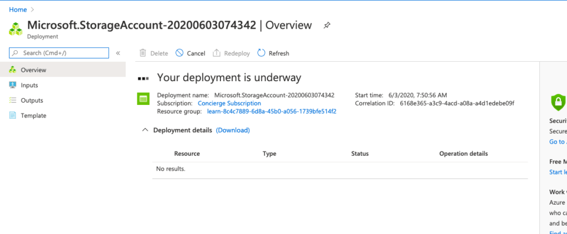Sort by the Status column header
This screenshot has width=567, height=234.
pyautogui.click(x=359, y=153)
